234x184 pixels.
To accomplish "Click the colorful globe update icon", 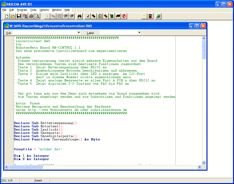I will (158, 16).
